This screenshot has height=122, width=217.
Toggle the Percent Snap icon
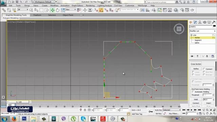tap(106, 10)
